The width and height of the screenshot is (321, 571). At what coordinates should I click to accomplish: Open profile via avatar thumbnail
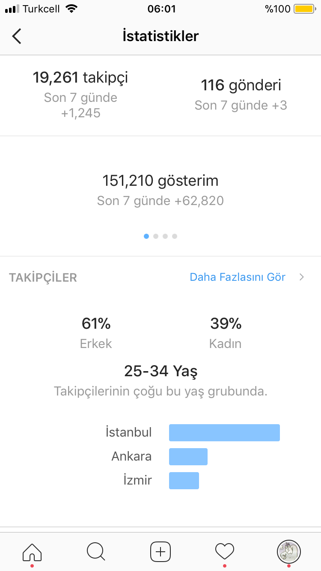[x=289, y=551]
